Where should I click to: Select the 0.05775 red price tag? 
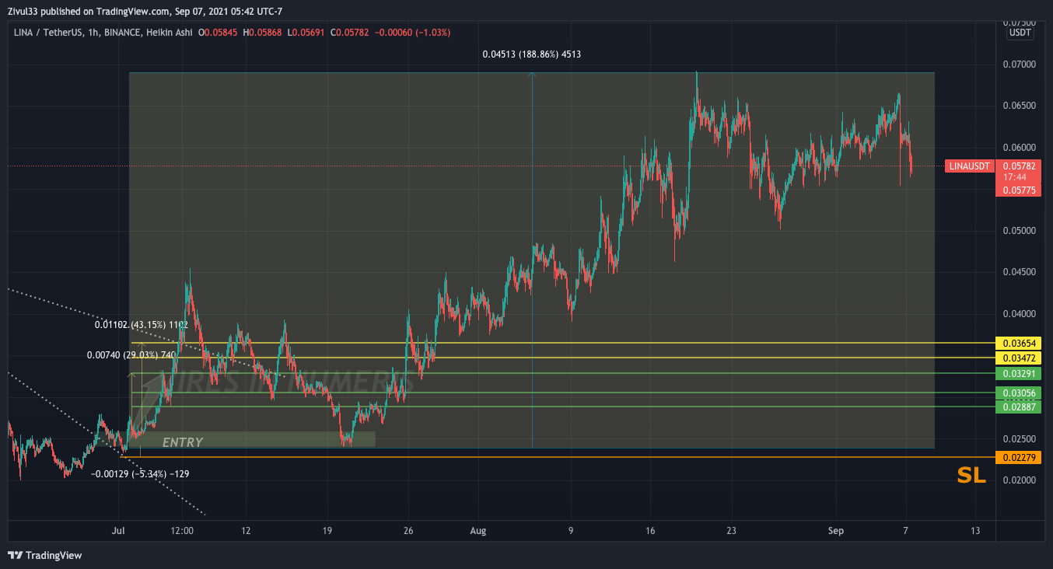1018,190
